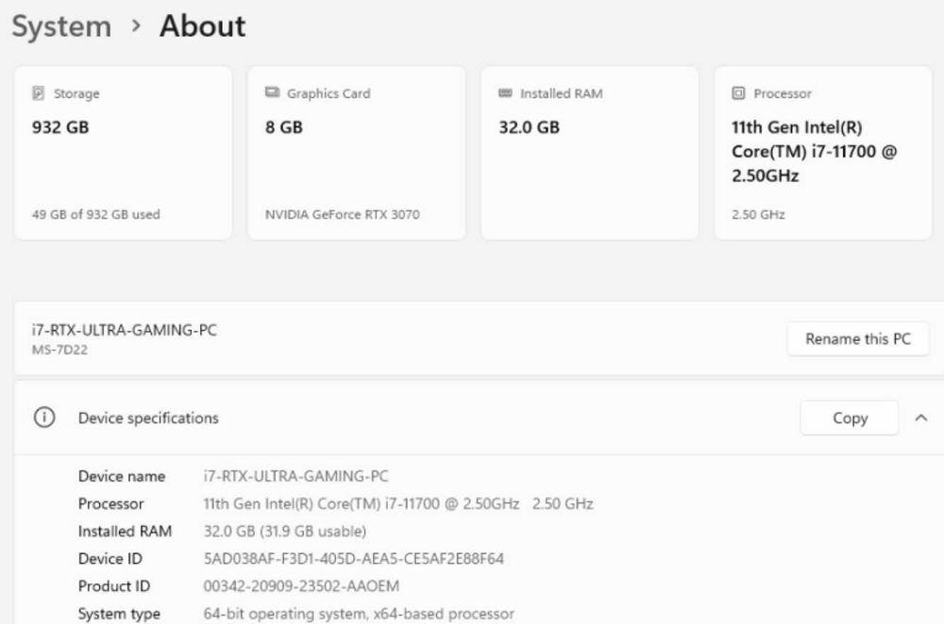This screenshot has height=624, width=944.
Task: Select '32.0 GB (31.9 GB usable)' value
Action: point(285,532)
